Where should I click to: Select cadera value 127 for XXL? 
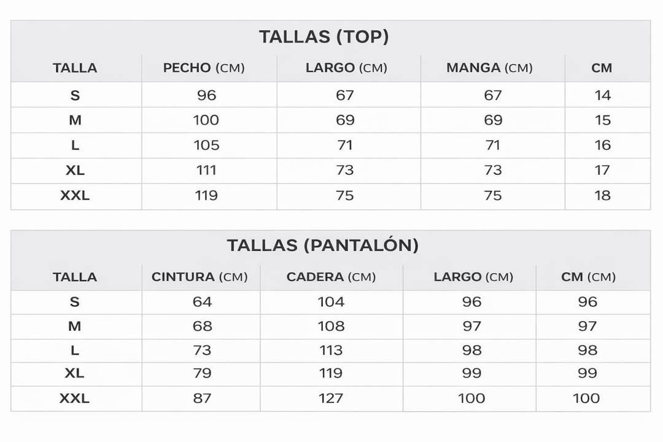(x=331, y=398)
